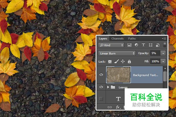Toggle the layer filtering switch
Image resolution: width=176 pixels, height=117 pixels.
[165, 45]
